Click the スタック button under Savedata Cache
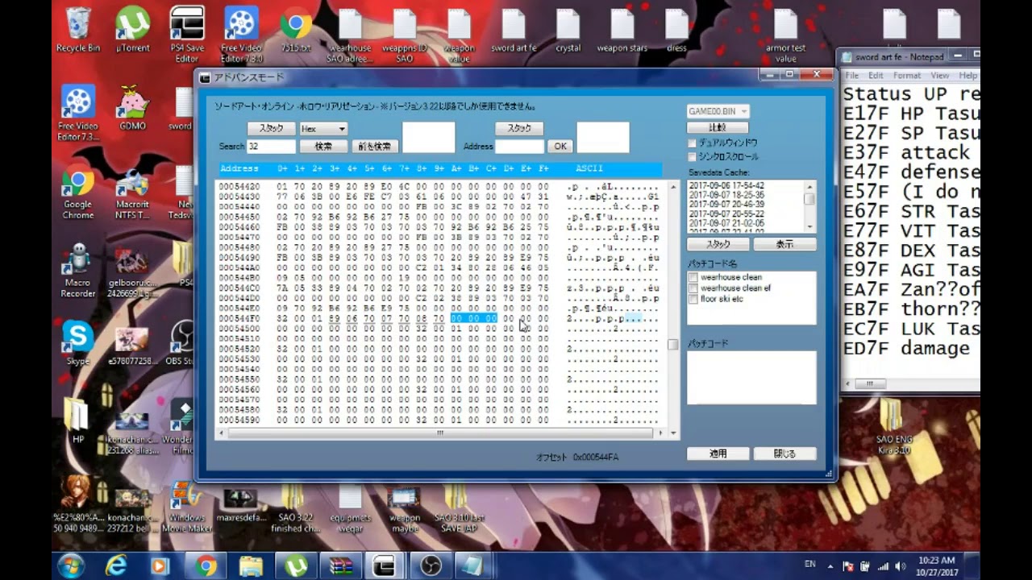 pyautogui.click(x=718, y=244)
